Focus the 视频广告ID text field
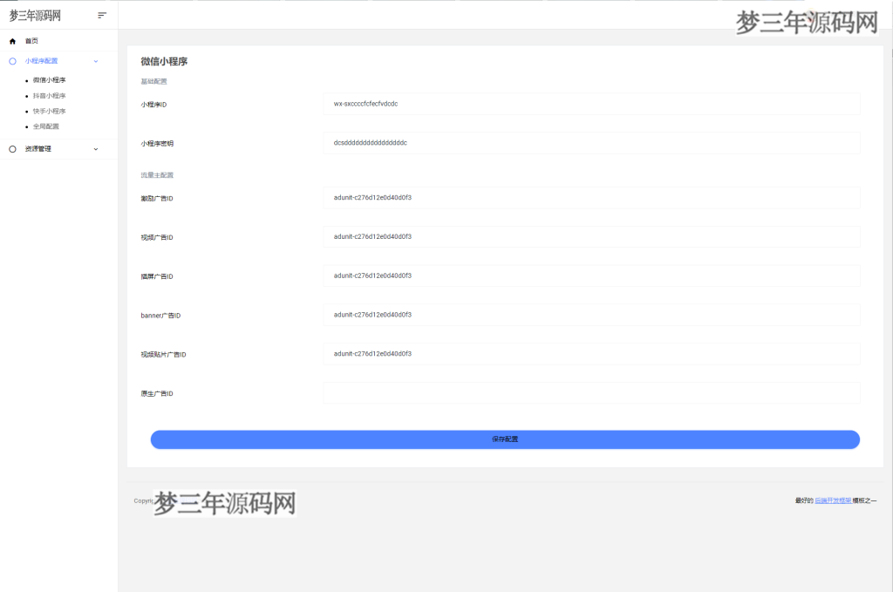The height and width of the screenshot is (592, 893). pos(590,237)
